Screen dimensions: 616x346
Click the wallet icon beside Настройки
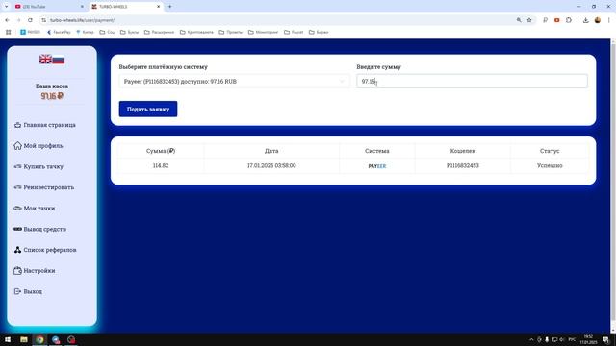click(17, 270)
